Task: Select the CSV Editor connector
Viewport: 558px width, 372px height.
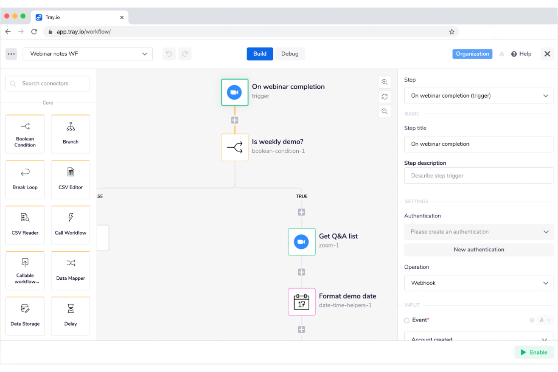Action: point(70,179)
